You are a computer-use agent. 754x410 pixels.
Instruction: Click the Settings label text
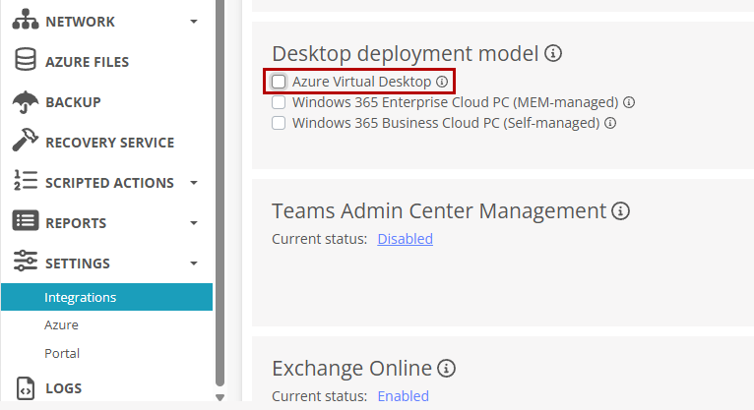click(x=78, y=264)
